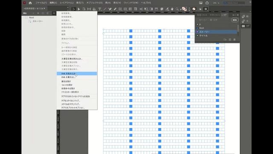Toggle the frame grid view mode icon
The image size is (273, 154).
coord(200,9)
